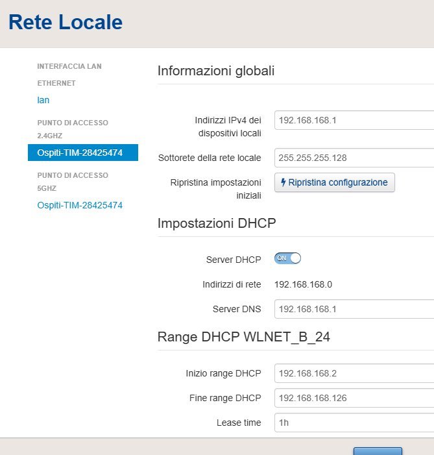Click the Sottorete della rete locale field
The height and width of the screenshot is (455, 434).
pos(354,158)
